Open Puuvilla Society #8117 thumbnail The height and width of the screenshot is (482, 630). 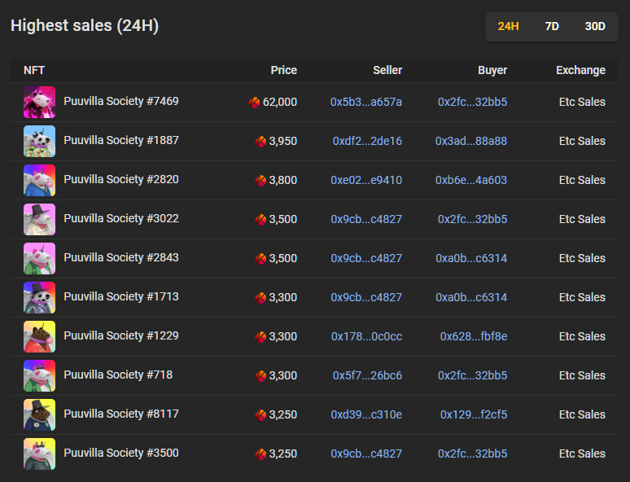coord(39,414)
